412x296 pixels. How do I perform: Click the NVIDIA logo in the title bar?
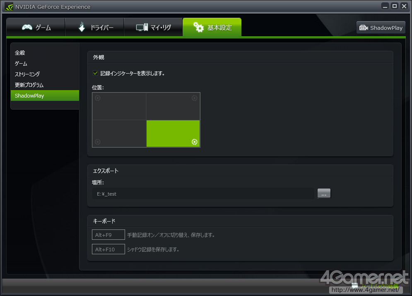tap(9, 7)
